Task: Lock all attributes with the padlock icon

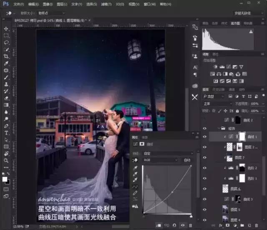Action: click(x=237, y=111)
